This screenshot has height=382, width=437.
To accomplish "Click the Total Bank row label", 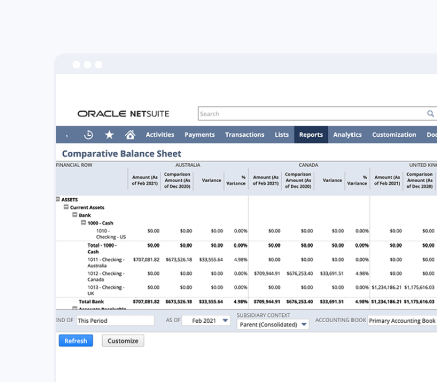I will (91, 302).
